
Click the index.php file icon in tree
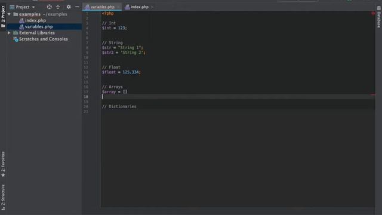pos(21,20)
